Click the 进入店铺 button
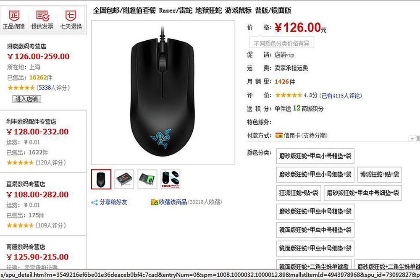This screenshot has width=420, height=280. (27, 99)
